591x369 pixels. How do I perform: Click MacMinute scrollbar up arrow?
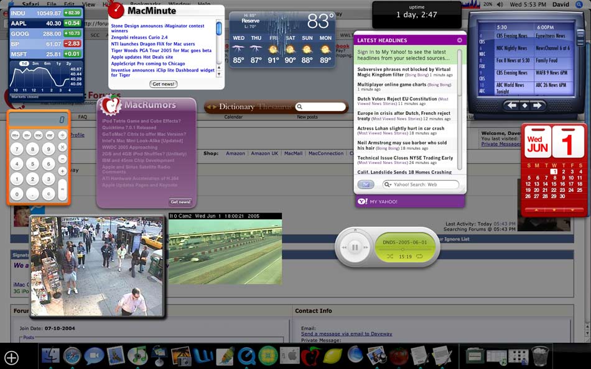click(x=219, y=68)
